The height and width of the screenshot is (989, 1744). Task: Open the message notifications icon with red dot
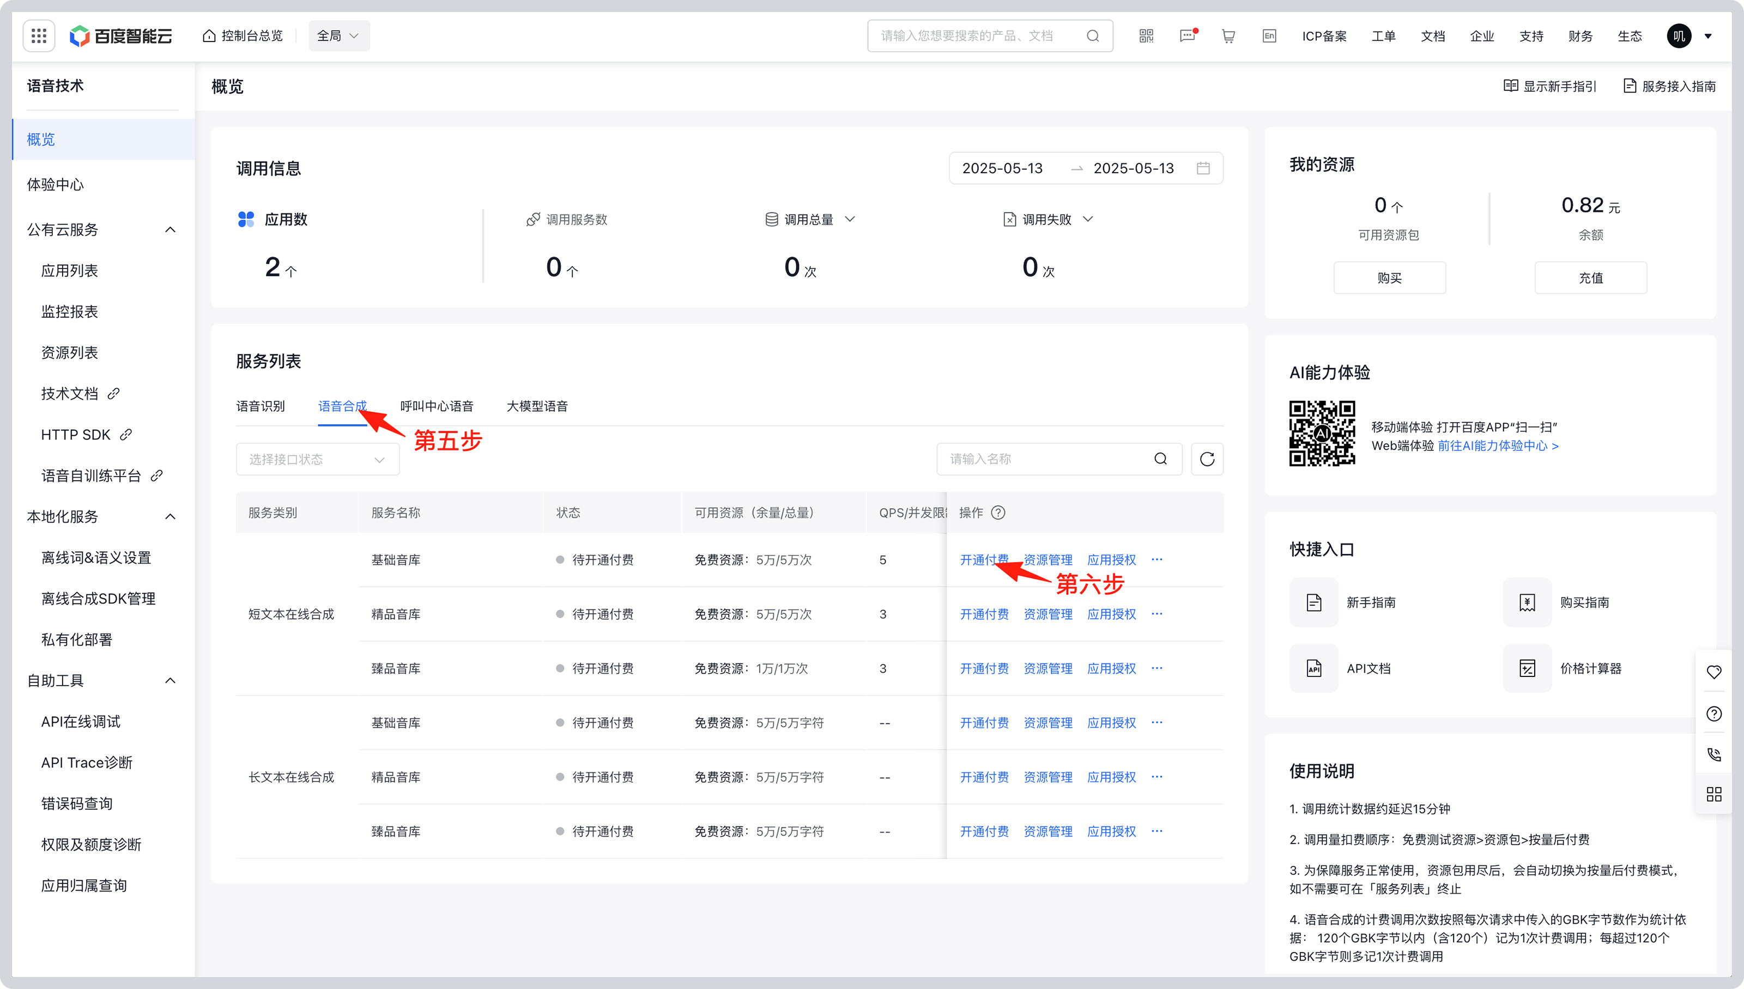pos(1188,35)
